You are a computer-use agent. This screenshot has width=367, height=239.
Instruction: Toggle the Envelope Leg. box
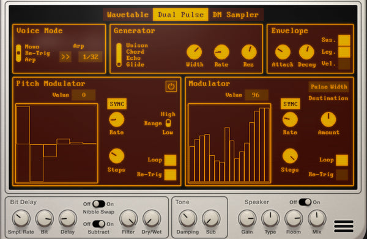click(344, 52)
